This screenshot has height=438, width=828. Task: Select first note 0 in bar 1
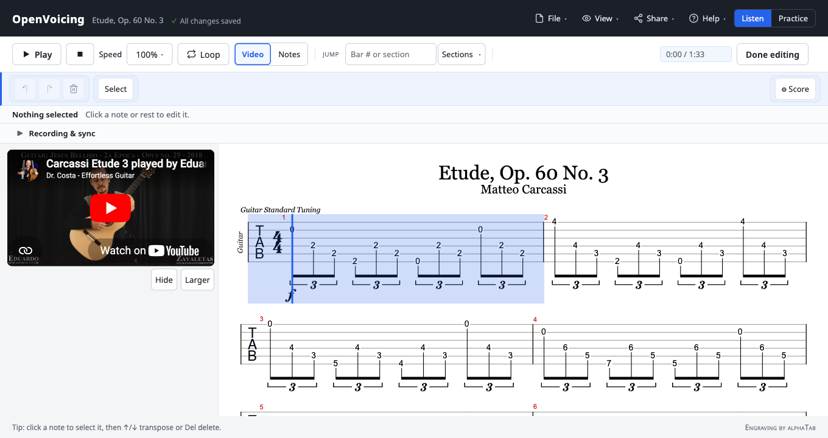click(292, 229)
